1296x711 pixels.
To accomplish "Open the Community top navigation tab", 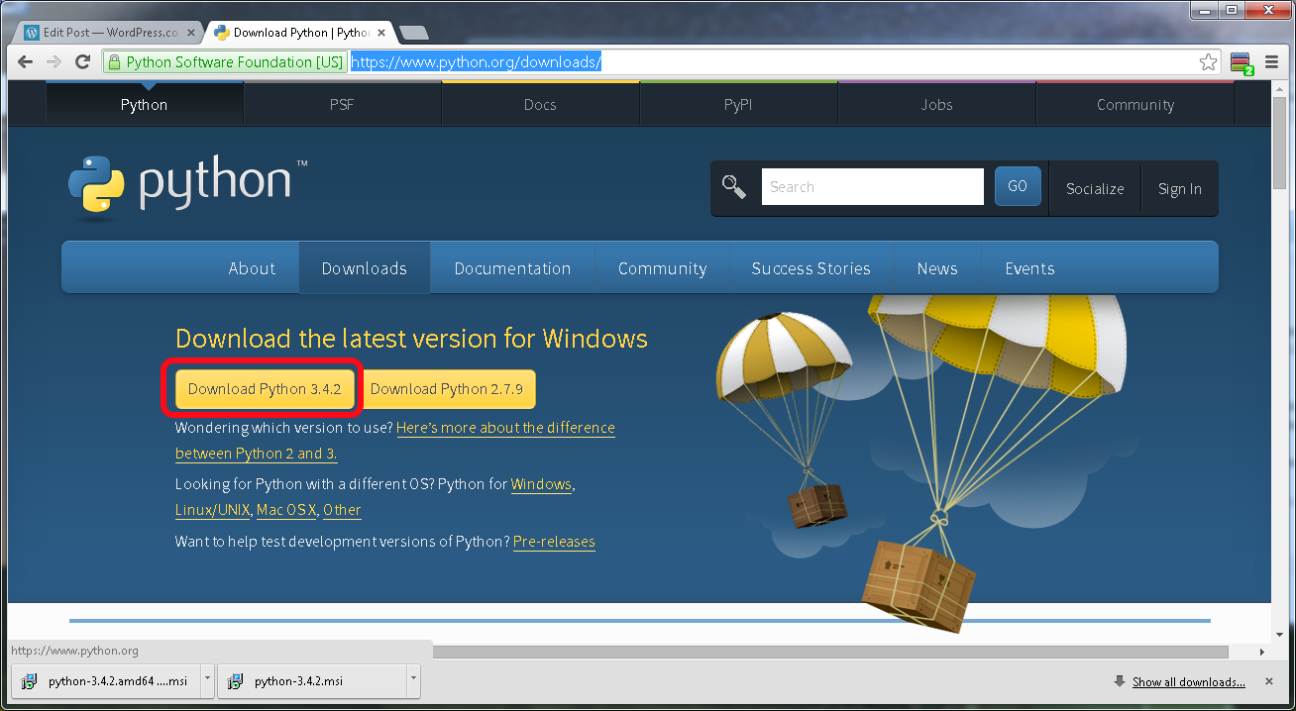I will coord(1135,104).
